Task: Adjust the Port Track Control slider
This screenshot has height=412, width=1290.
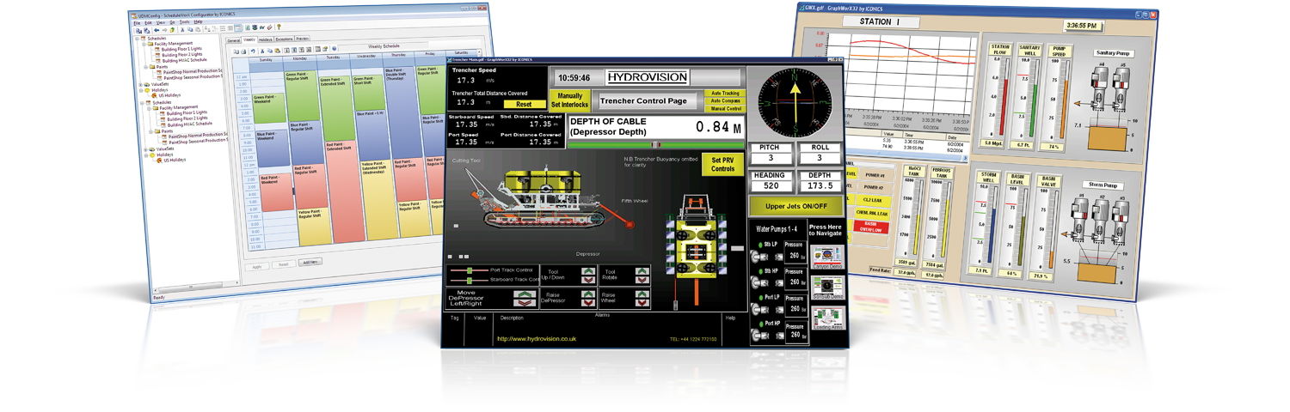Action: [x=471, y=270]
